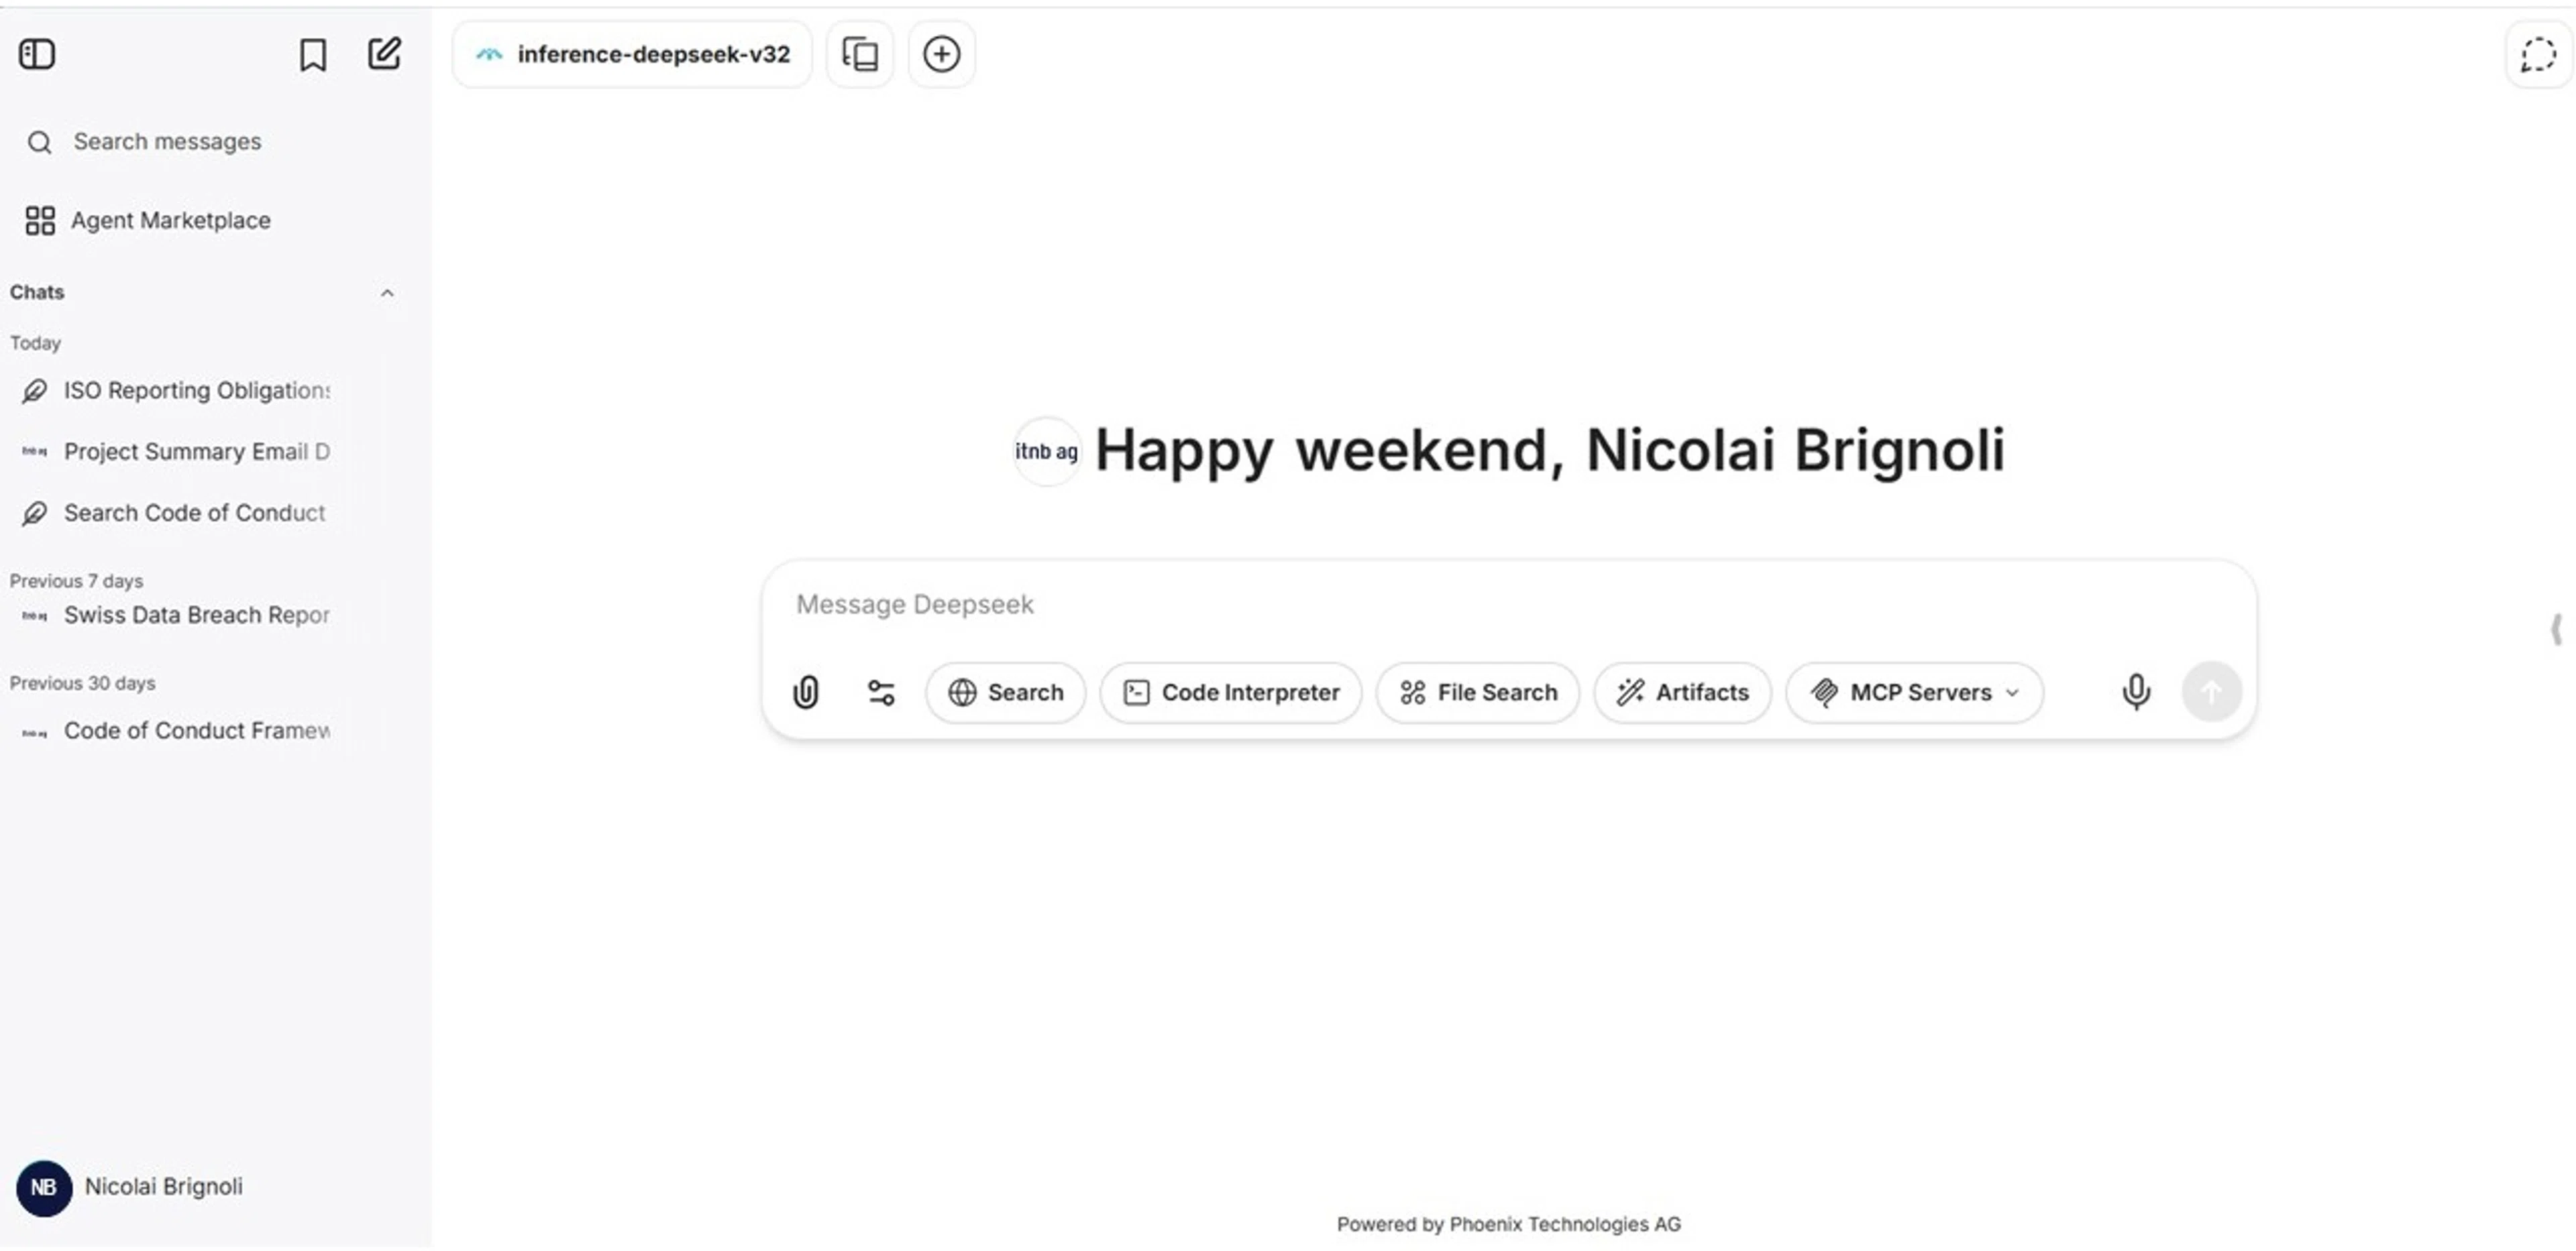Screen dimensions: 2576x1251
Task: Click the send message arrow button
Action: click(2211, 693)
